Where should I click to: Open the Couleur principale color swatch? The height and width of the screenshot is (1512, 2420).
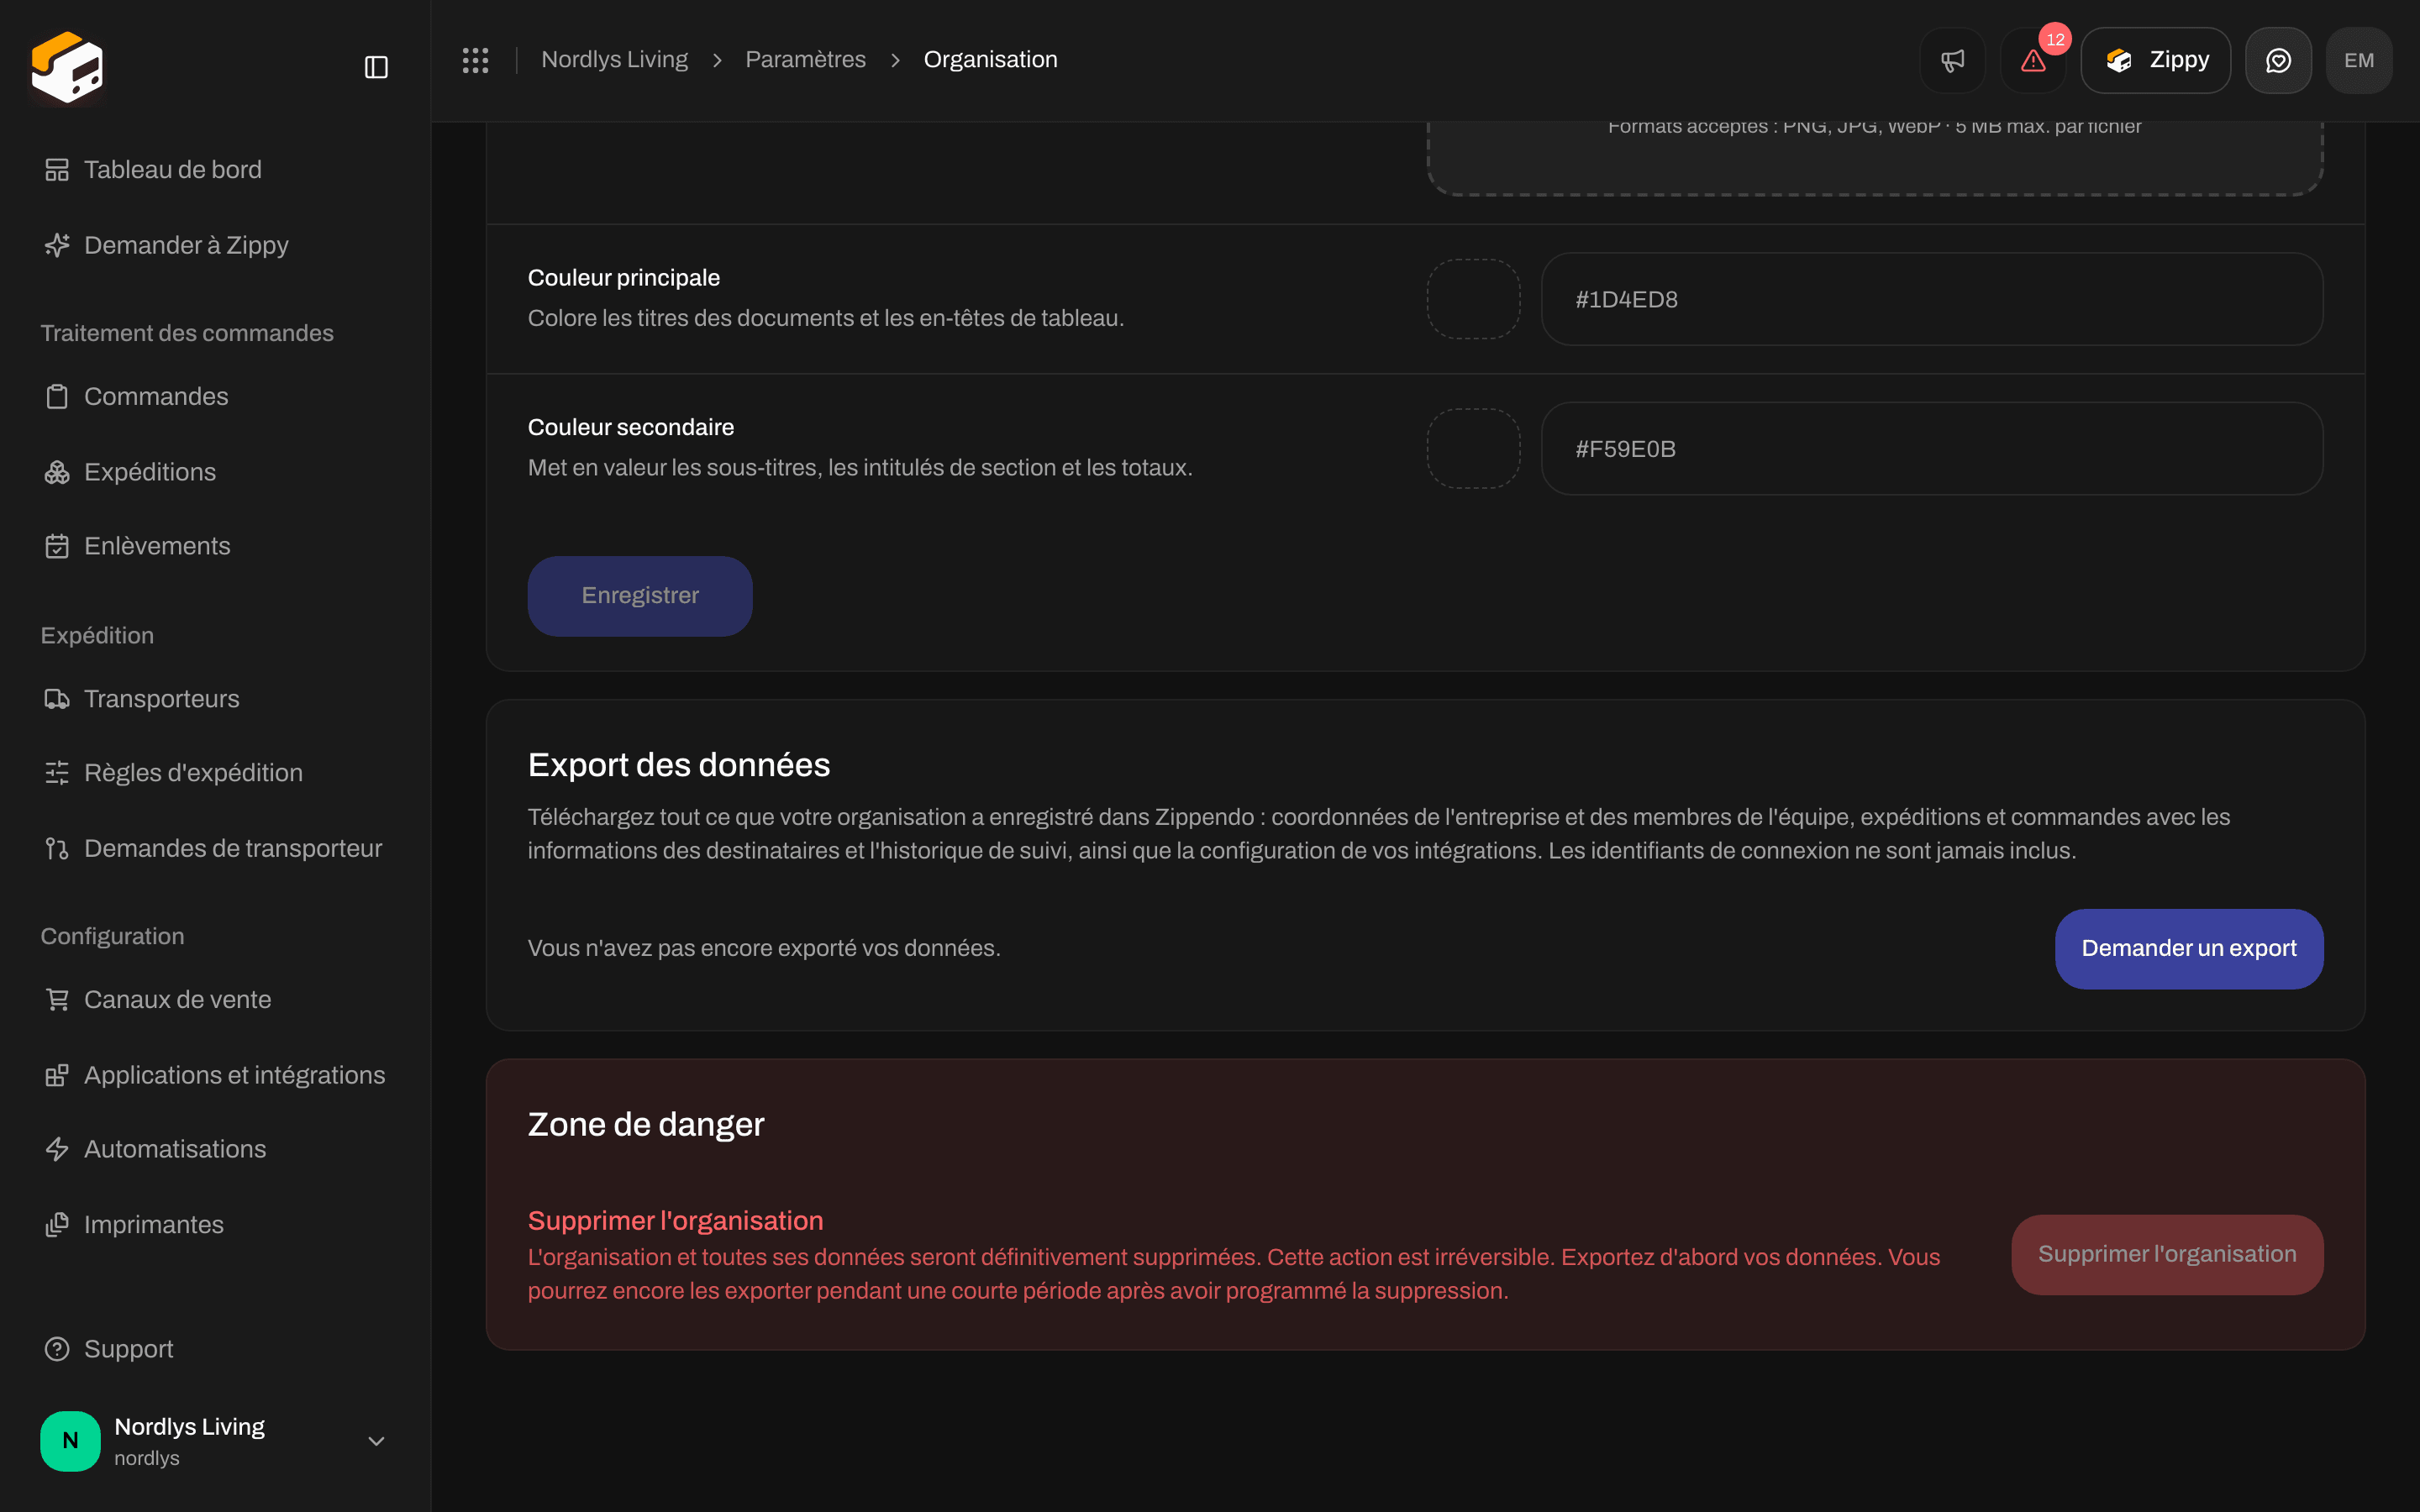pos(1473,299)
